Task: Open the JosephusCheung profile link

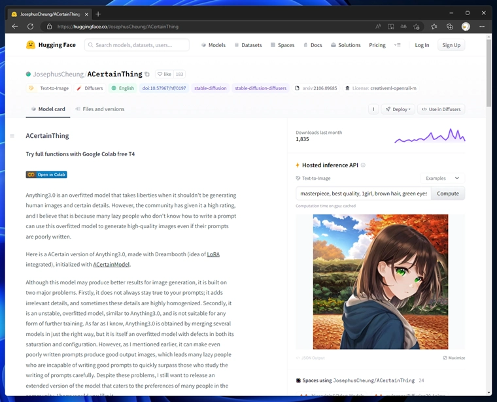Action: pyautogui.click(x=58, y=74)
